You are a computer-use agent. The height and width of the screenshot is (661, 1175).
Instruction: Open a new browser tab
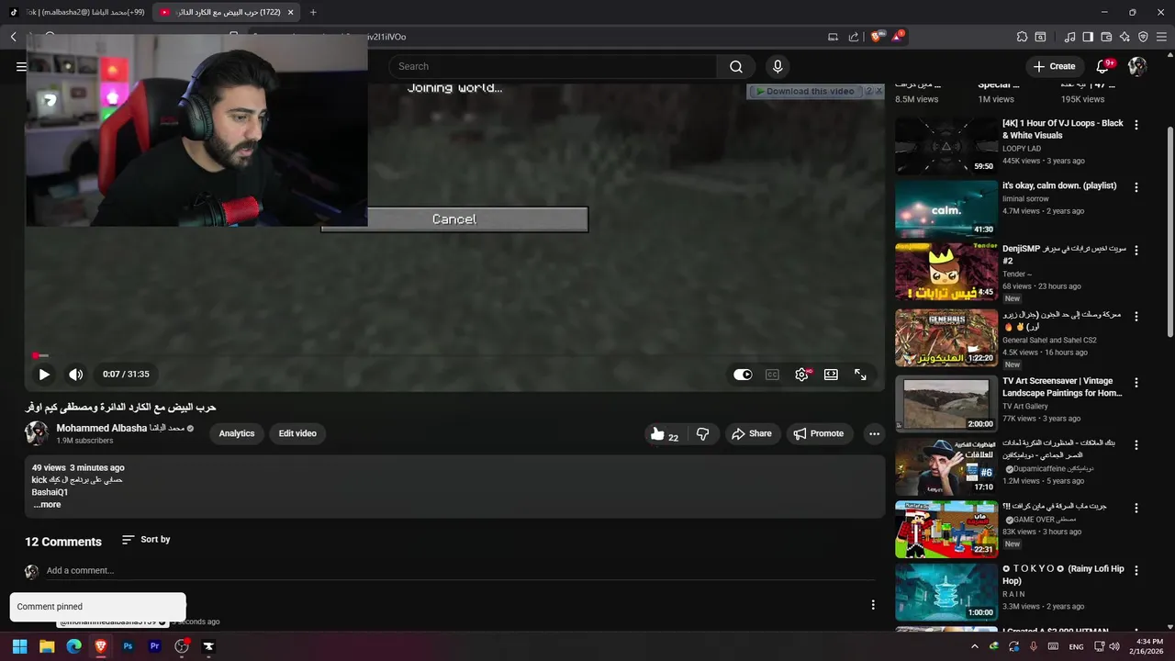pyautogui.click(x=313, y=12)
